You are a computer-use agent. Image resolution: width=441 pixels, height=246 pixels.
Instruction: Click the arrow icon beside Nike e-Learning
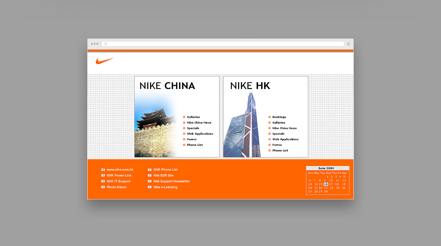click(150, 187)
